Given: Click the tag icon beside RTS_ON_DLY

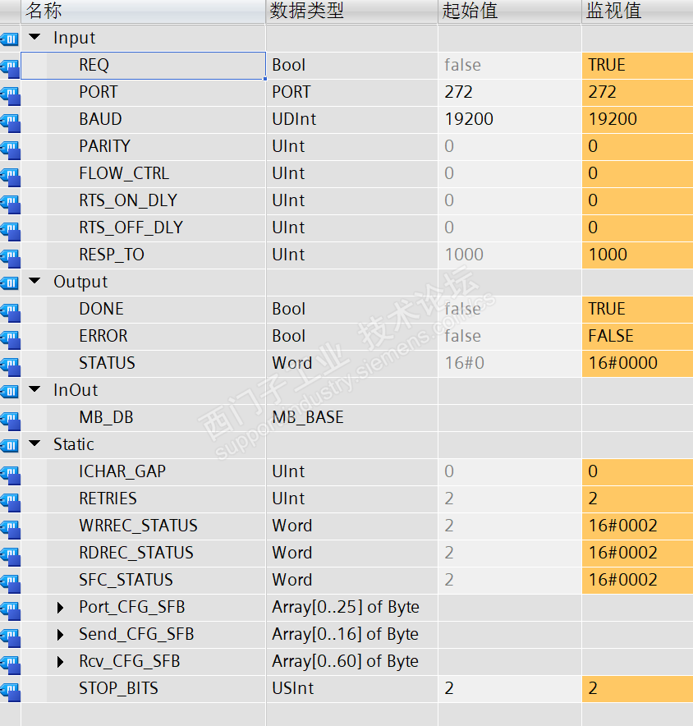Looking at the screenshot, I should [x=11, y=203].
